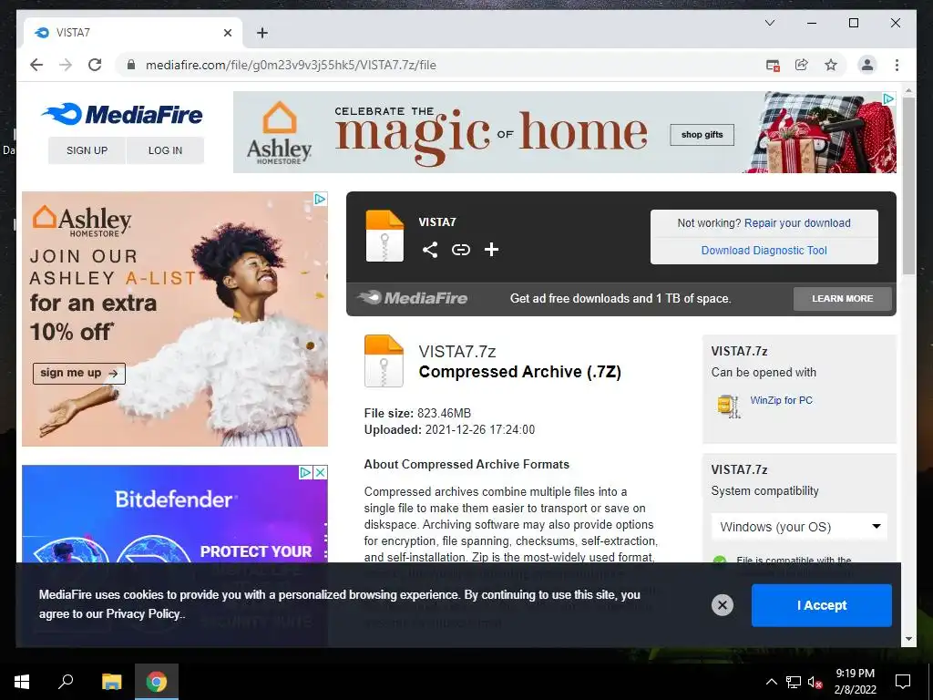Click the page scrollbar thumb
This screenshot has height=700, width=933.
[x=908, y=186]
